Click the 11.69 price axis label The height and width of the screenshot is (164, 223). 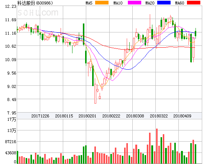(x=11, y=20)
